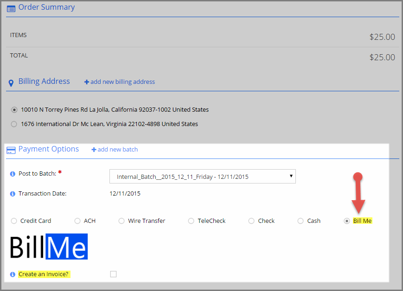Open the Post to Batch dropdown

(x=203, y=176)
